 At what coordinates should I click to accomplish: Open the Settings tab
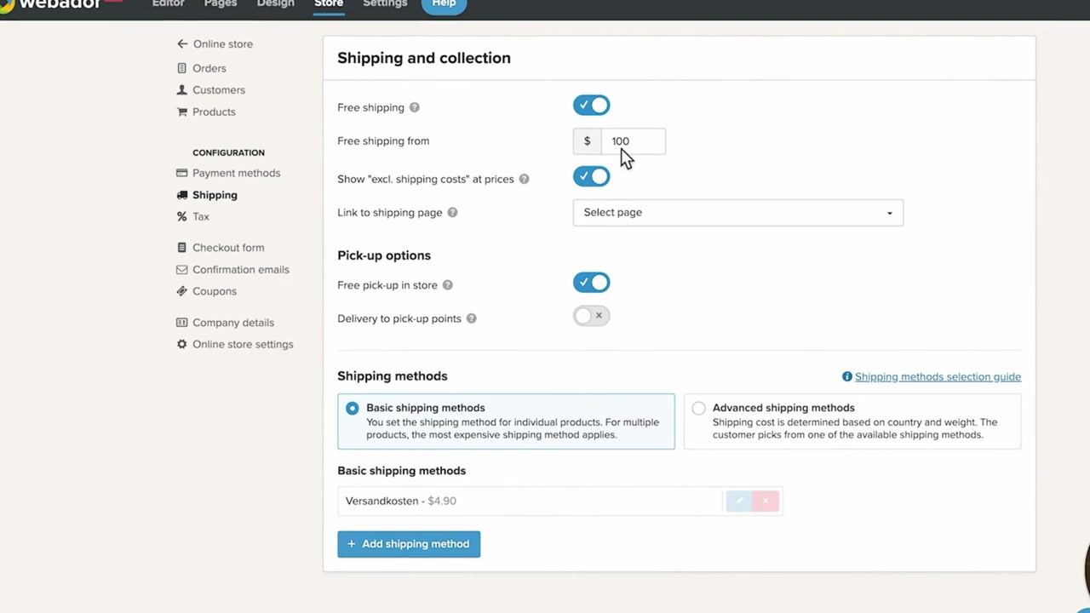[x=385, y=4]
